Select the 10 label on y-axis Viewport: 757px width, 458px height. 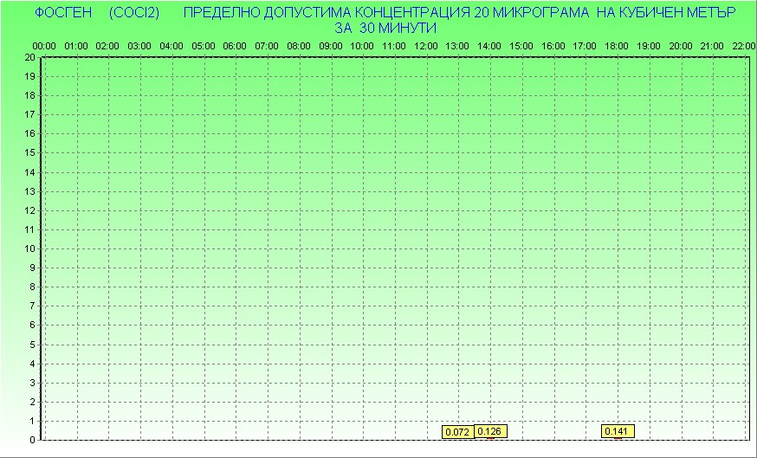click(30, 248)
